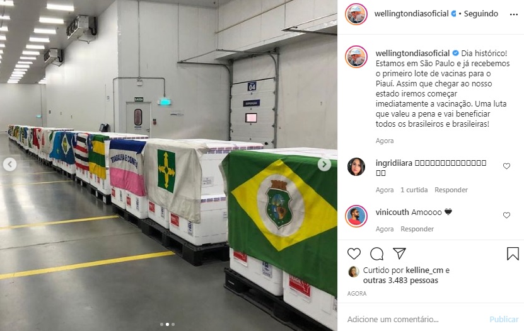Reply to ingridiiara's comment
The width and height of the screenshot is (524, 331).
click(x=451, y=190)
